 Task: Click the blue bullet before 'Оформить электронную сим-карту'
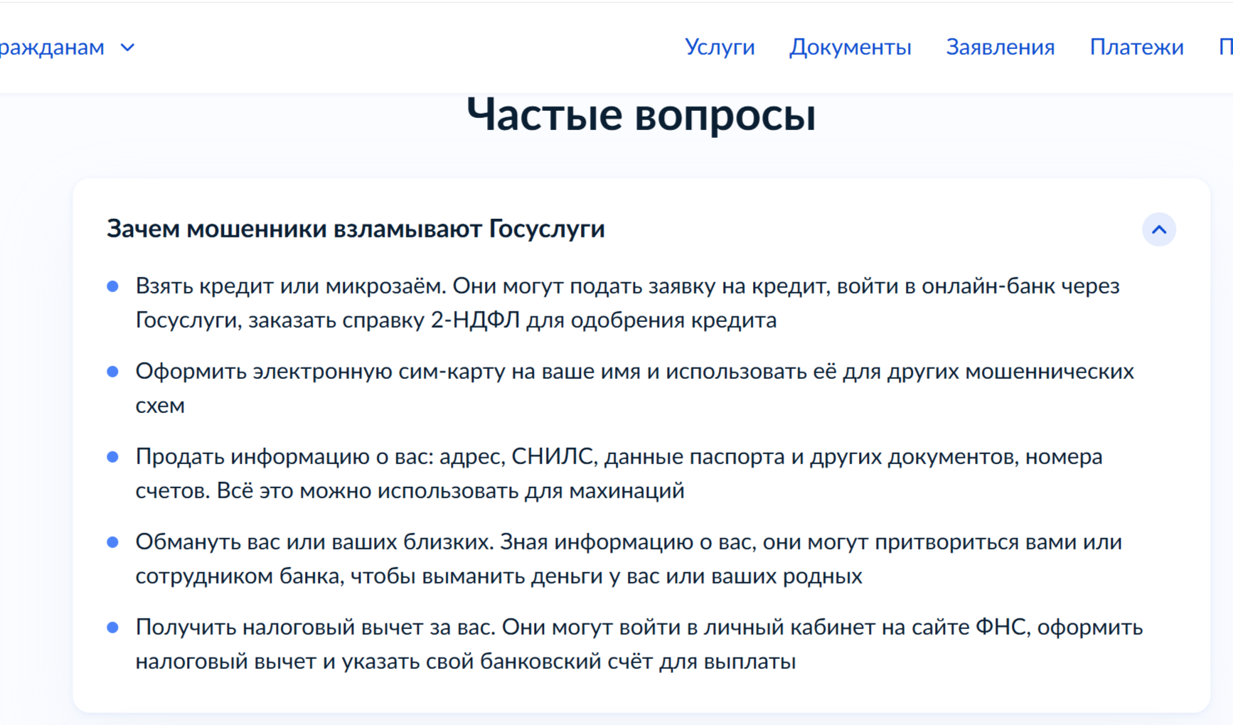[x=112, y=372]
